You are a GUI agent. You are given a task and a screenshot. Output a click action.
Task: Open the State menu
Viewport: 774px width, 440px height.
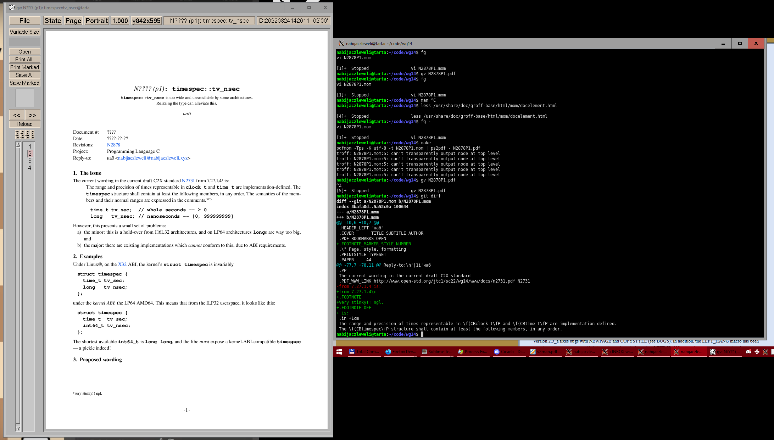pyautogui.click(x=52, y=21)
